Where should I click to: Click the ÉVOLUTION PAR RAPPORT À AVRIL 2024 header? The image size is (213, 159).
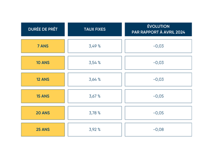[x=158, y=29]
